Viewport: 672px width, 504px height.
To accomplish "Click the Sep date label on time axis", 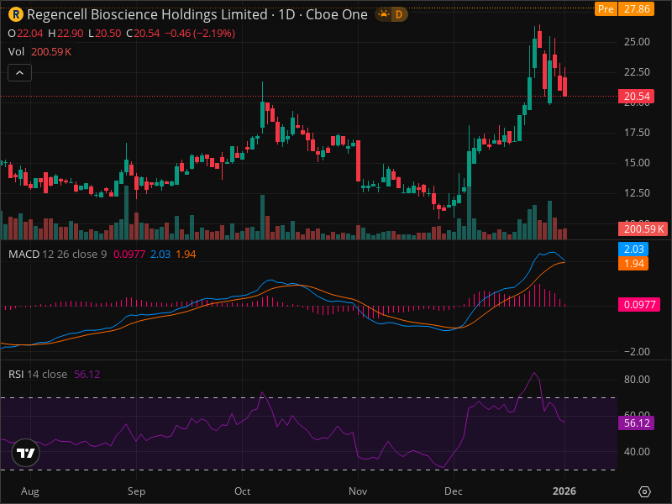I will (136, 491).
